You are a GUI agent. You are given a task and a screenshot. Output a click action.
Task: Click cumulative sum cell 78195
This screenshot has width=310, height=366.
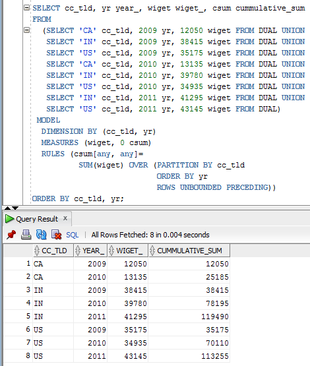pyautogui.click(x=189, y=303)
